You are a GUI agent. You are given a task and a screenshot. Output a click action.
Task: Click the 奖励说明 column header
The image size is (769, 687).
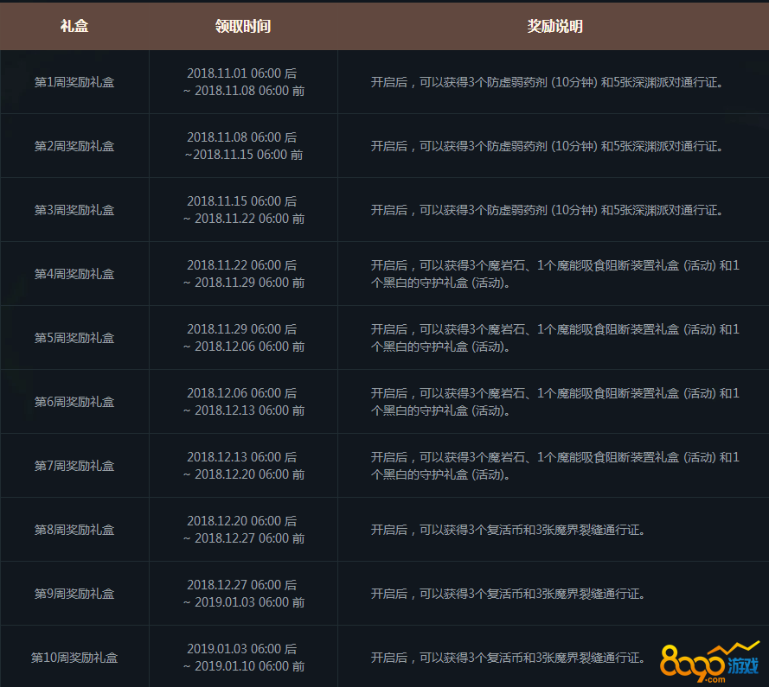(554, 26)
